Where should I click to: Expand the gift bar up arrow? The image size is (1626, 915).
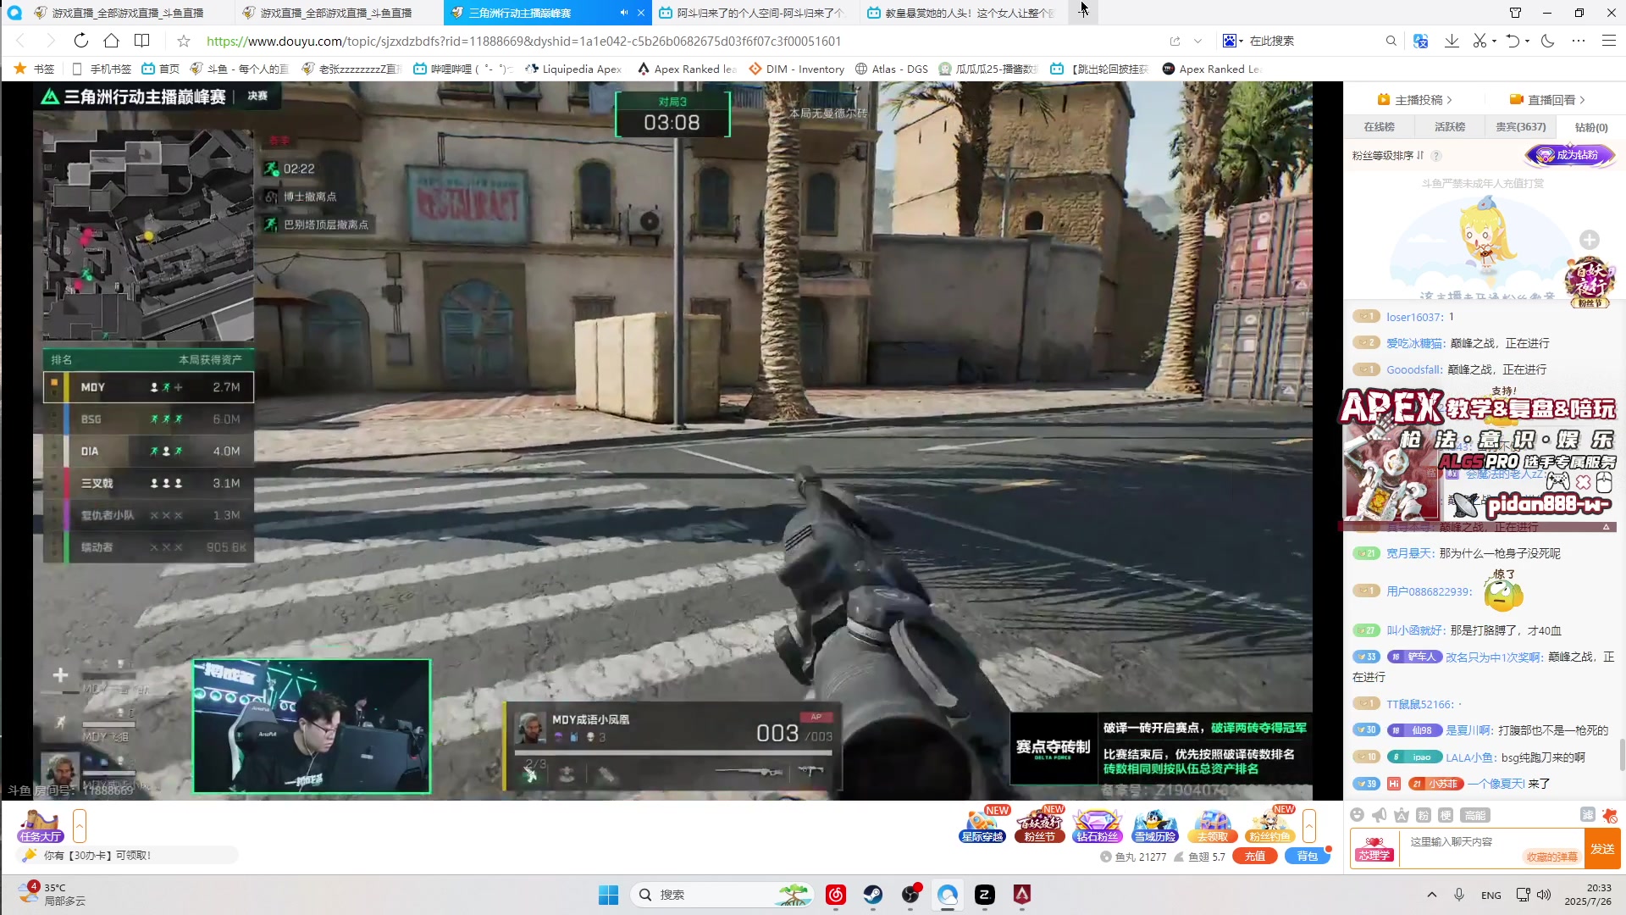1309,826
